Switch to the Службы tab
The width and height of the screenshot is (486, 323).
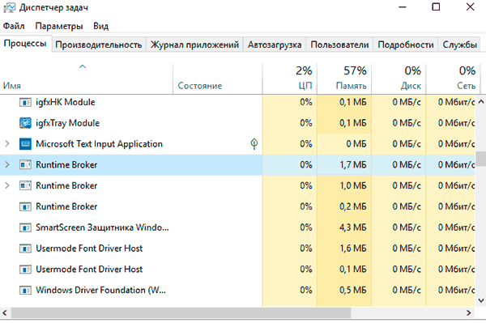click(x=459, y=45)
